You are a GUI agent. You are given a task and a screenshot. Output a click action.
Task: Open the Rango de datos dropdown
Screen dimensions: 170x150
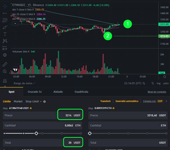(24, 83)
